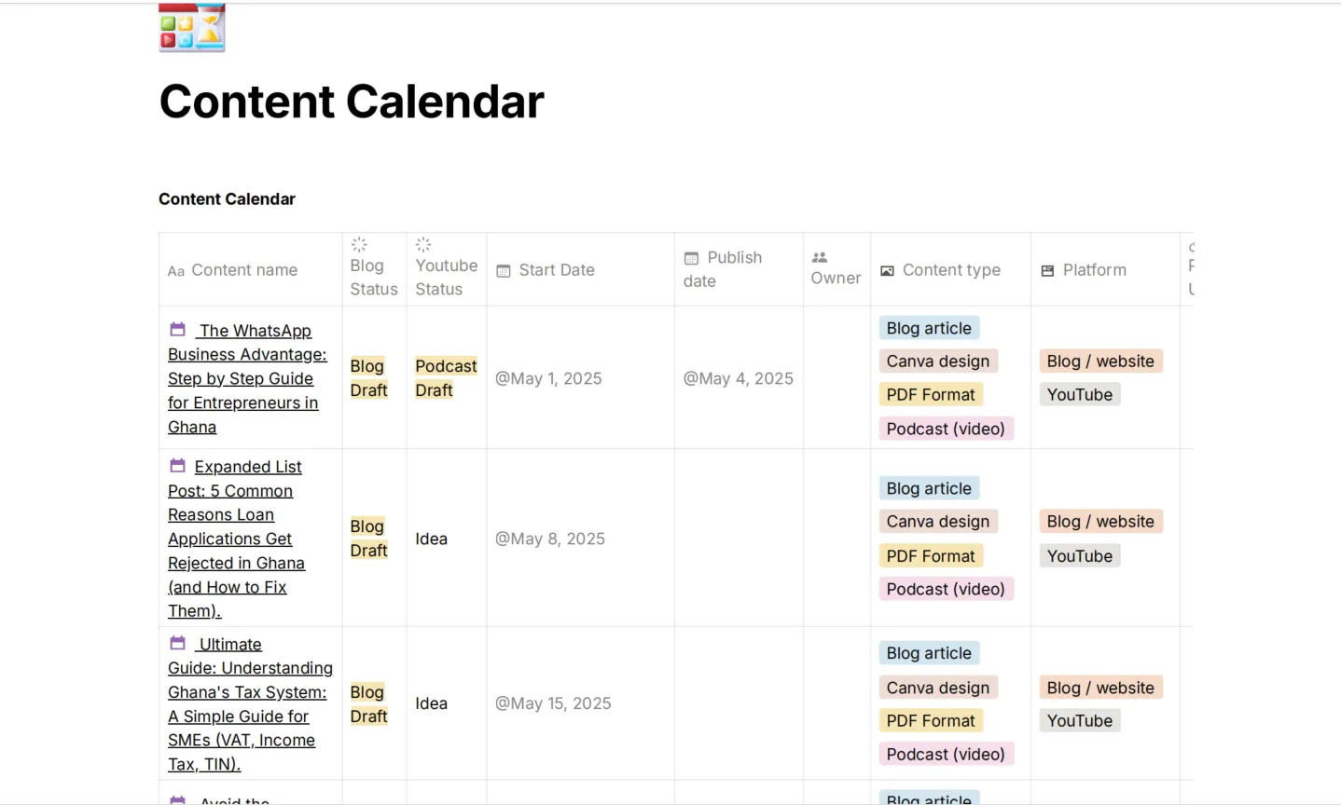Click the Youtube Status column spinner icon
This screenshot has height=805, width=1341.
pyautogui.click(x=423, y=245)
